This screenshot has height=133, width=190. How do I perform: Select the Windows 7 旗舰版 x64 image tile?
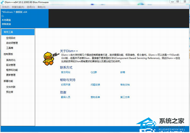(x=25, y=18)
